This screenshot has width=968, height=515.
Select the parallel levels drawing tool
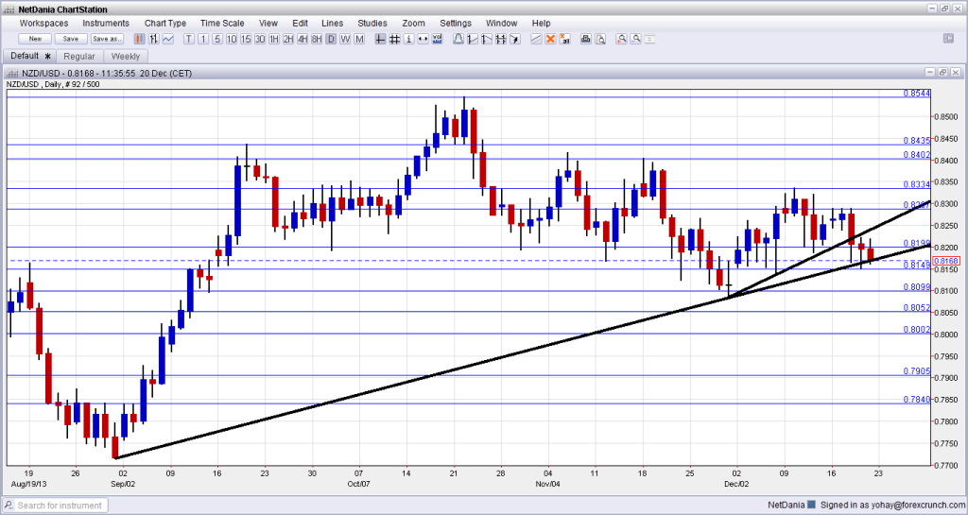[x=501, y=39]
